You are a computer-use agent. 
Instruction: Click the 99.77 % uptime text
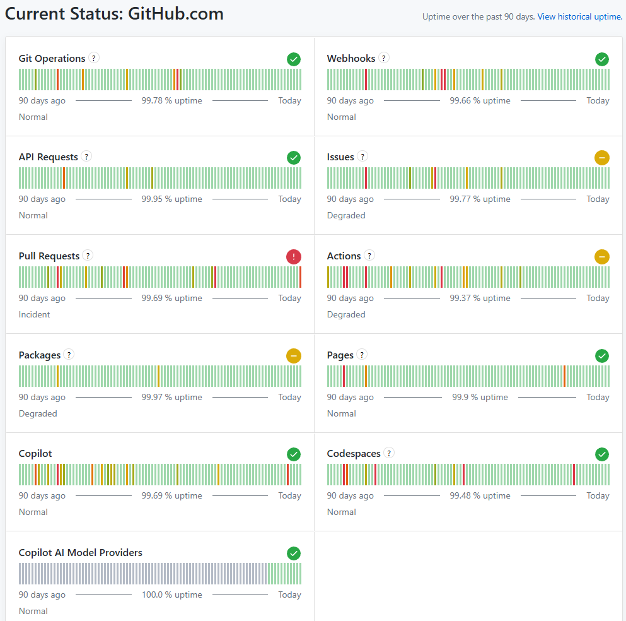tap(480, 199)
